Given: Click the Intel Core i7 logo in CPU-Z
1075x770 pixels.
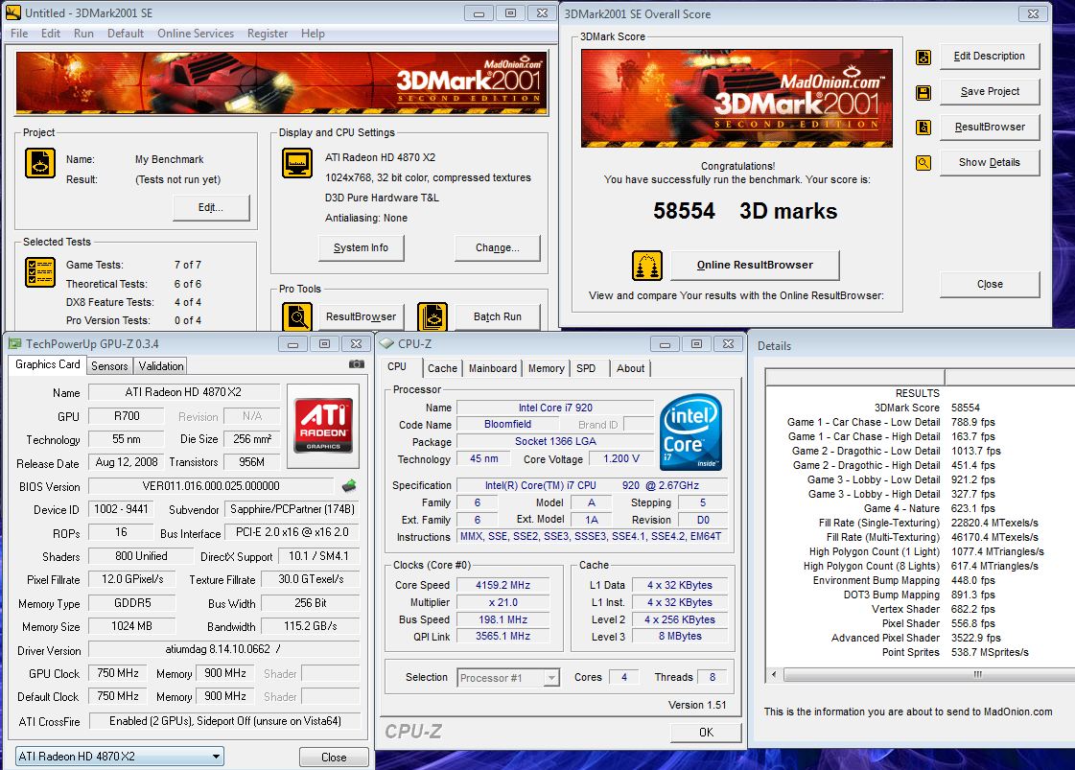Looking at the screenshot, I should [691, 432].
